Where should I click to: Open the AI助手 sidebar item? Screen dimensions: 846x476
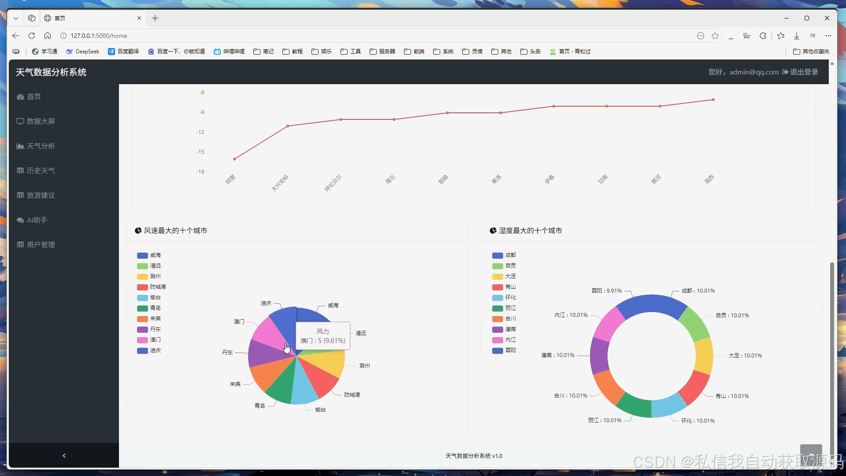32,220
